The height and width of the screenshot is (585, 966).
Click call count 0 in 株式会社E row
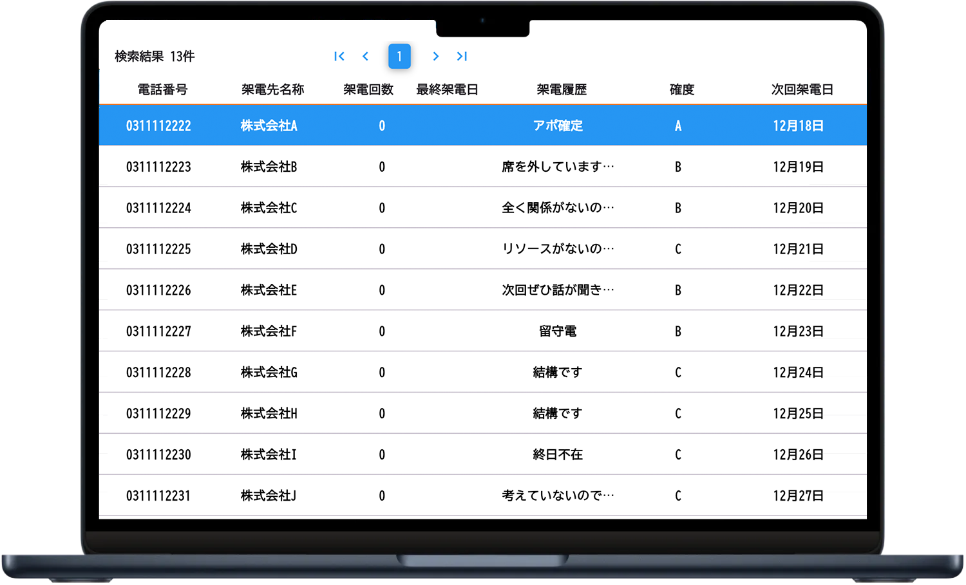[x=382, y=291]
